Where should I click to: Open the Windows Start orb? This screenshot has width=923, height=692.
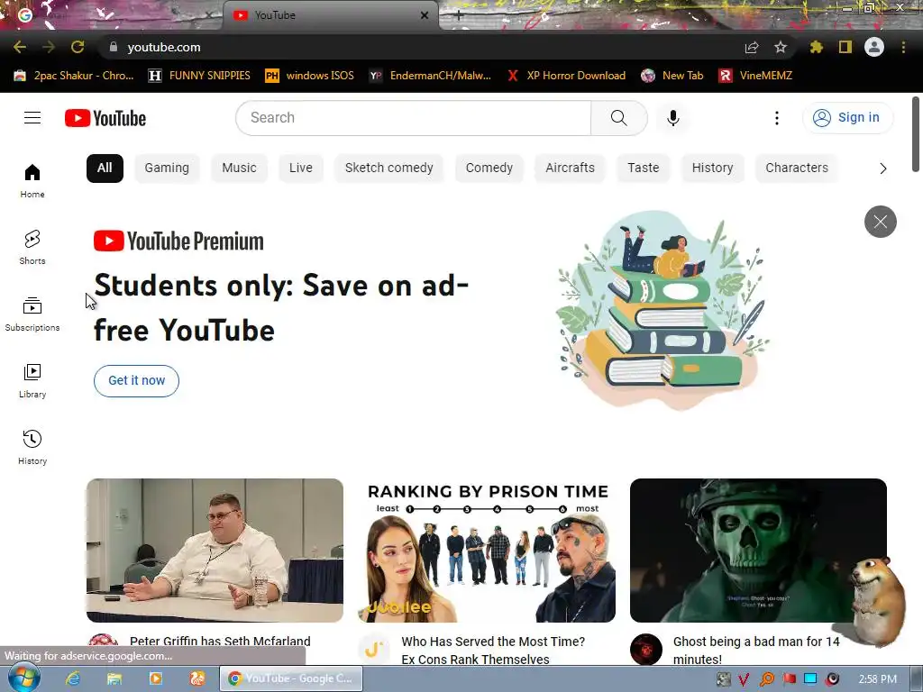(24, 678)
